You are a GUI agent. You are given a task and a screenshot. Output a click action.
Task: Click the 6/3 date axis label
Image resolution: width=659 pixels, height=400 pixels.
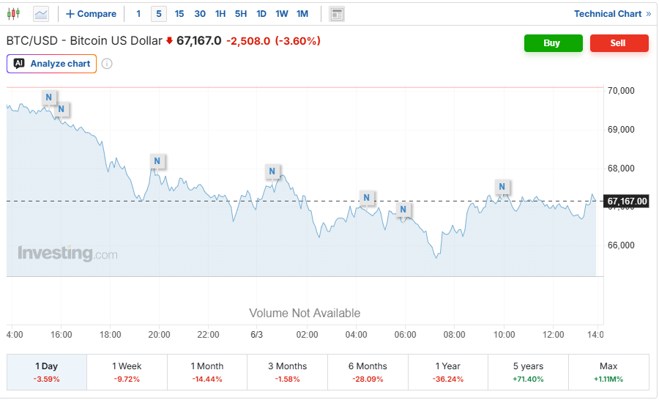[x=257, y=335]
